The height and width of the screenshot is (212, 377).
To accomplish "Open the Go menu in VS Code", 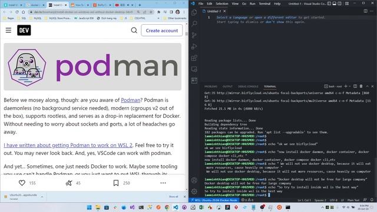I will (x=244, y=4).
